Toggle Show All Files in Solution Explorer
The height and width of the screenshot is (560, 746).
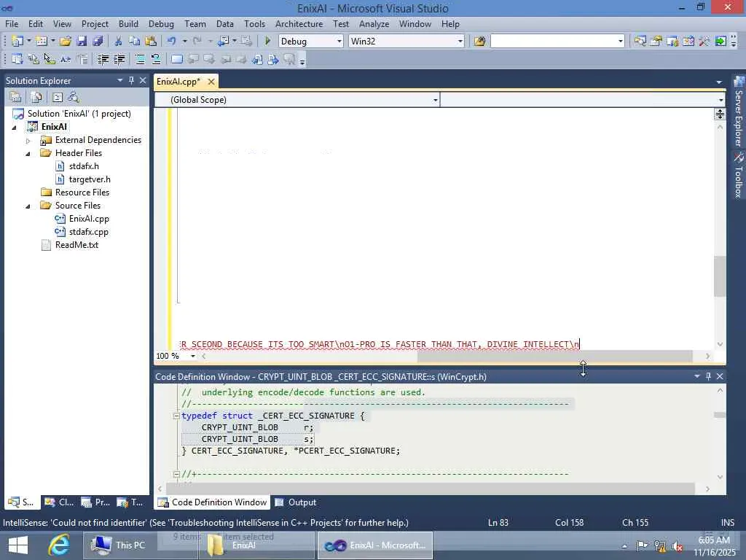(x=36, y=97)
